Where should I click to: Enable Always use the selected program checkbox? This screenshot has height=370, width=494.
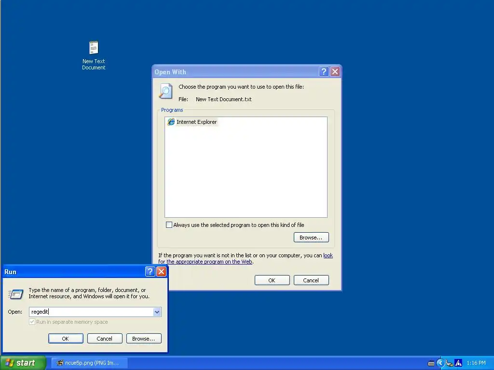click(169, 225)
